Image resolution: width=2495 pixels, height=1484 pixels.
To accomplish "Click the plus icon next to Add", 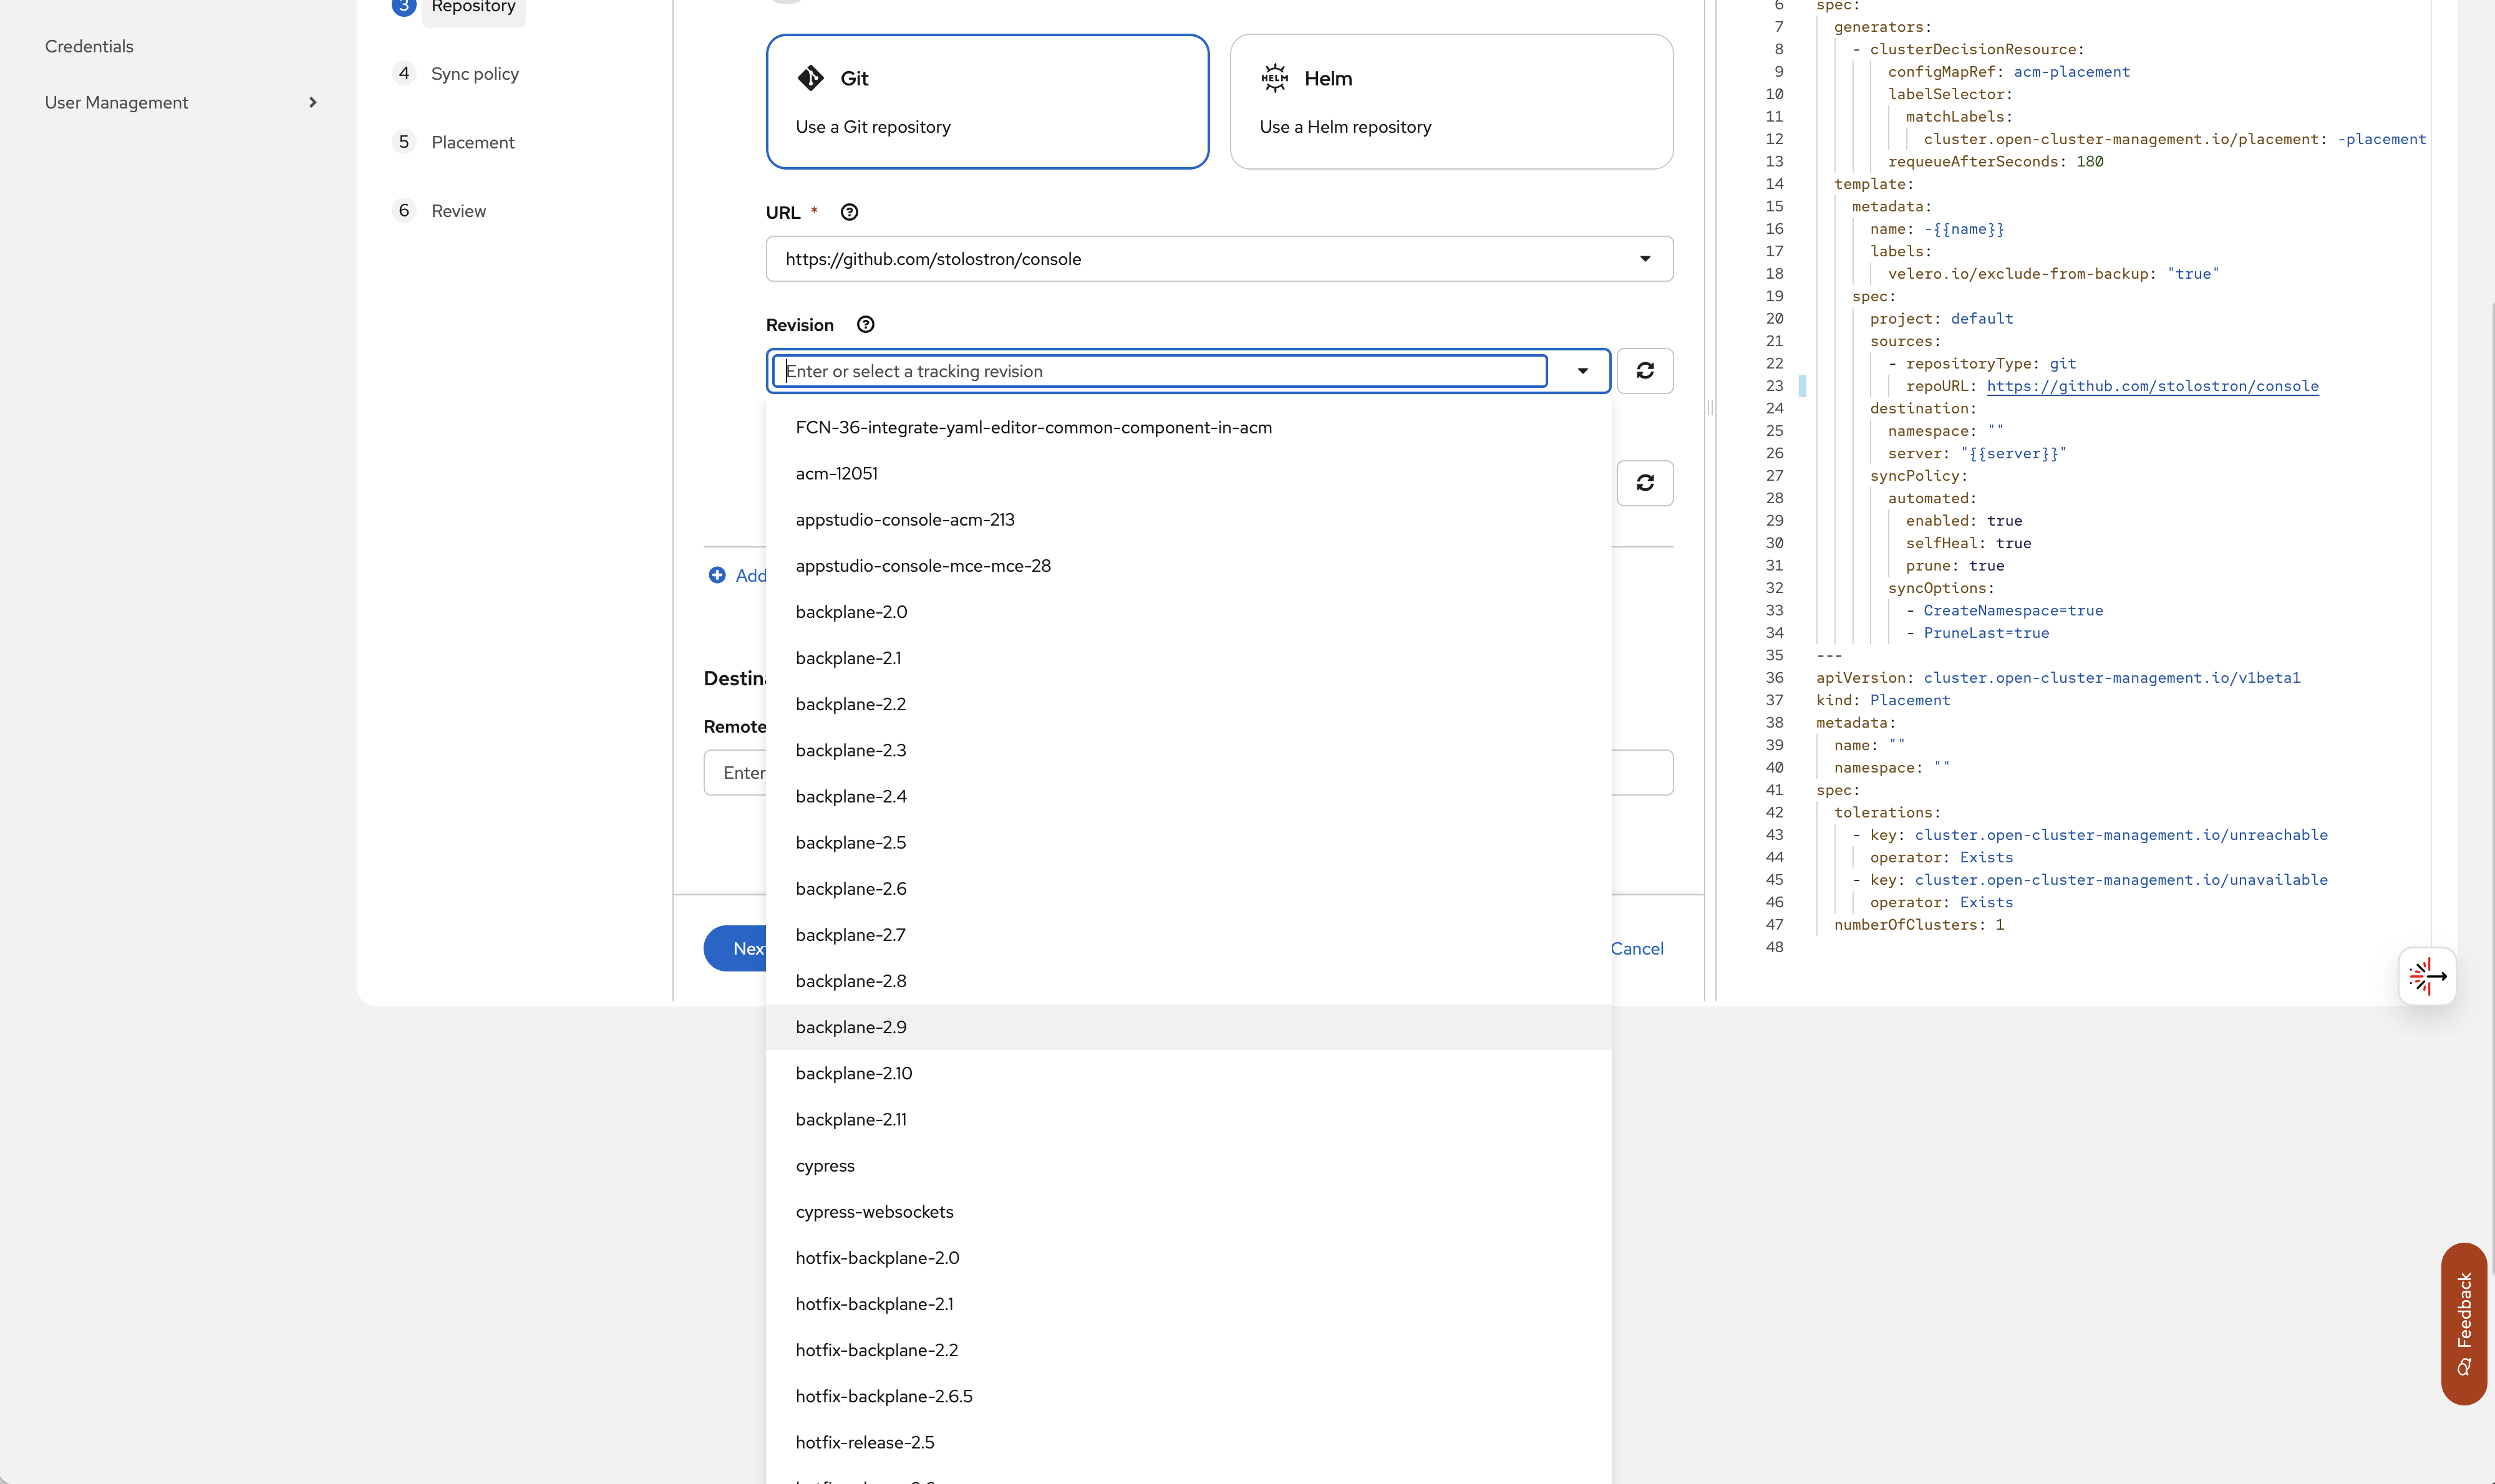I will [x=717, y=575].
